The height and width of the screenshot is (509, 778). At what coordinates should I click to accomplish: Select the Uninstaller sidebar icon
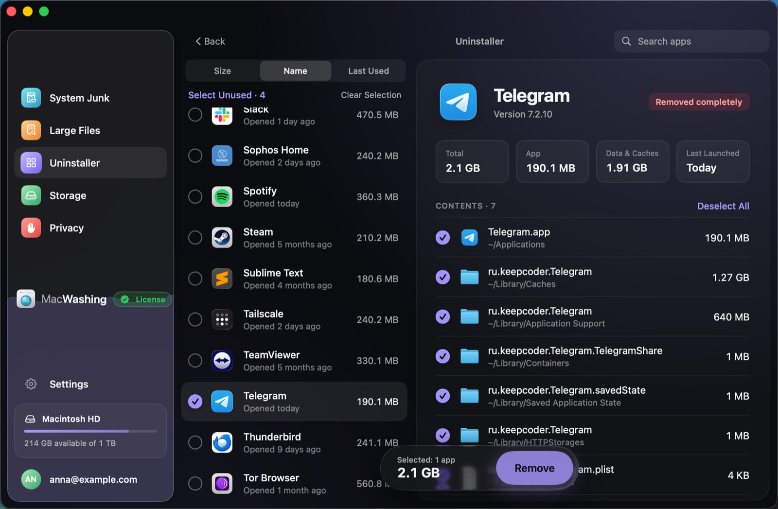click(31, 163)
